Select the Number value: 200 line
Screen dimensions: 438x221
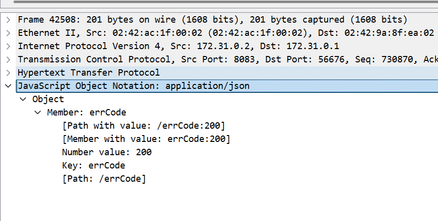click(107, 152)
